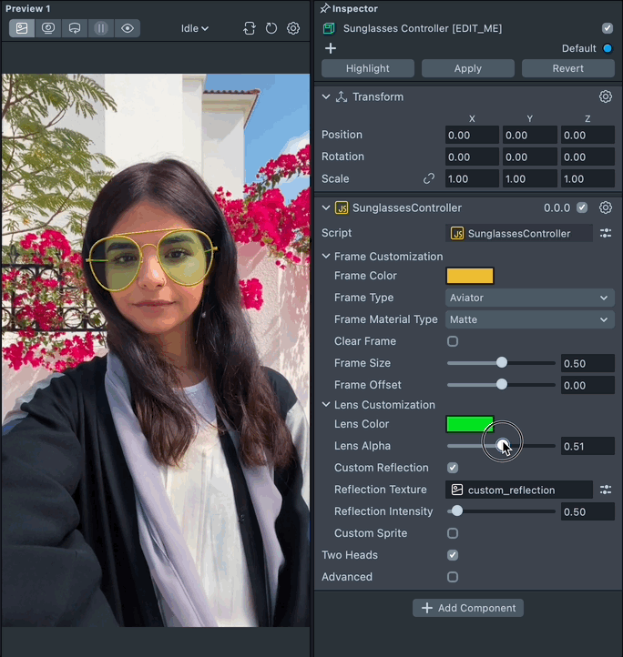This screenshot has height=657, width=623.
Task: Open the Reflection Texture options icon
Action: 606,490
